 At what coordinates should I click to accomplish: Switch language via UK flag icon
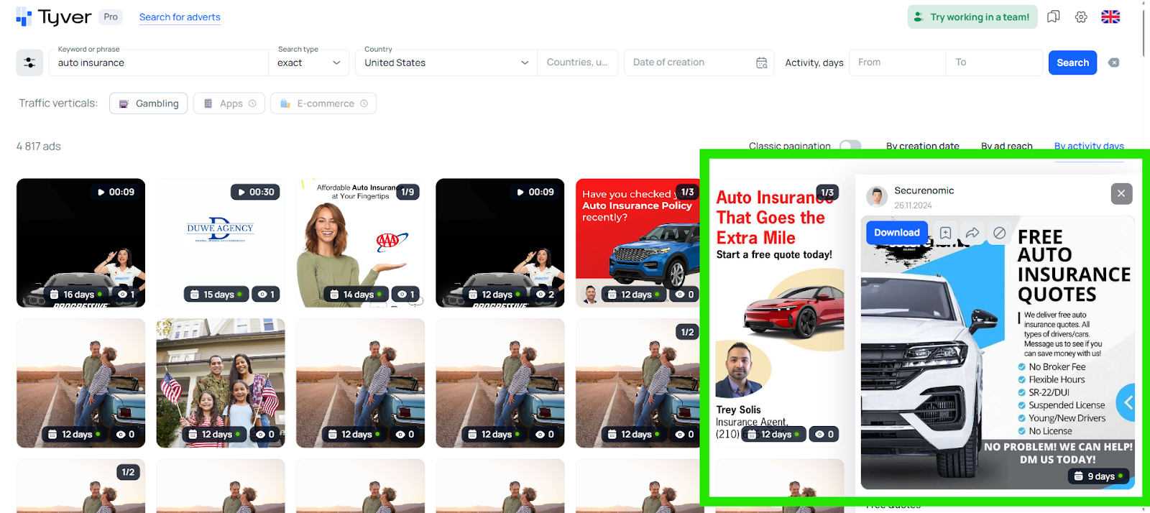click(x=1110, y=17)
